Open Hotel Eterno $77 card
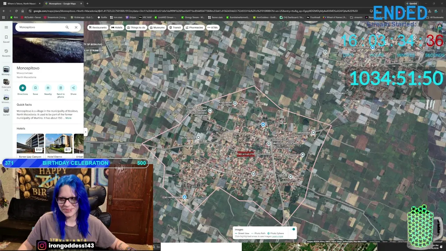The image size is (446, 251). pos(59,146)
